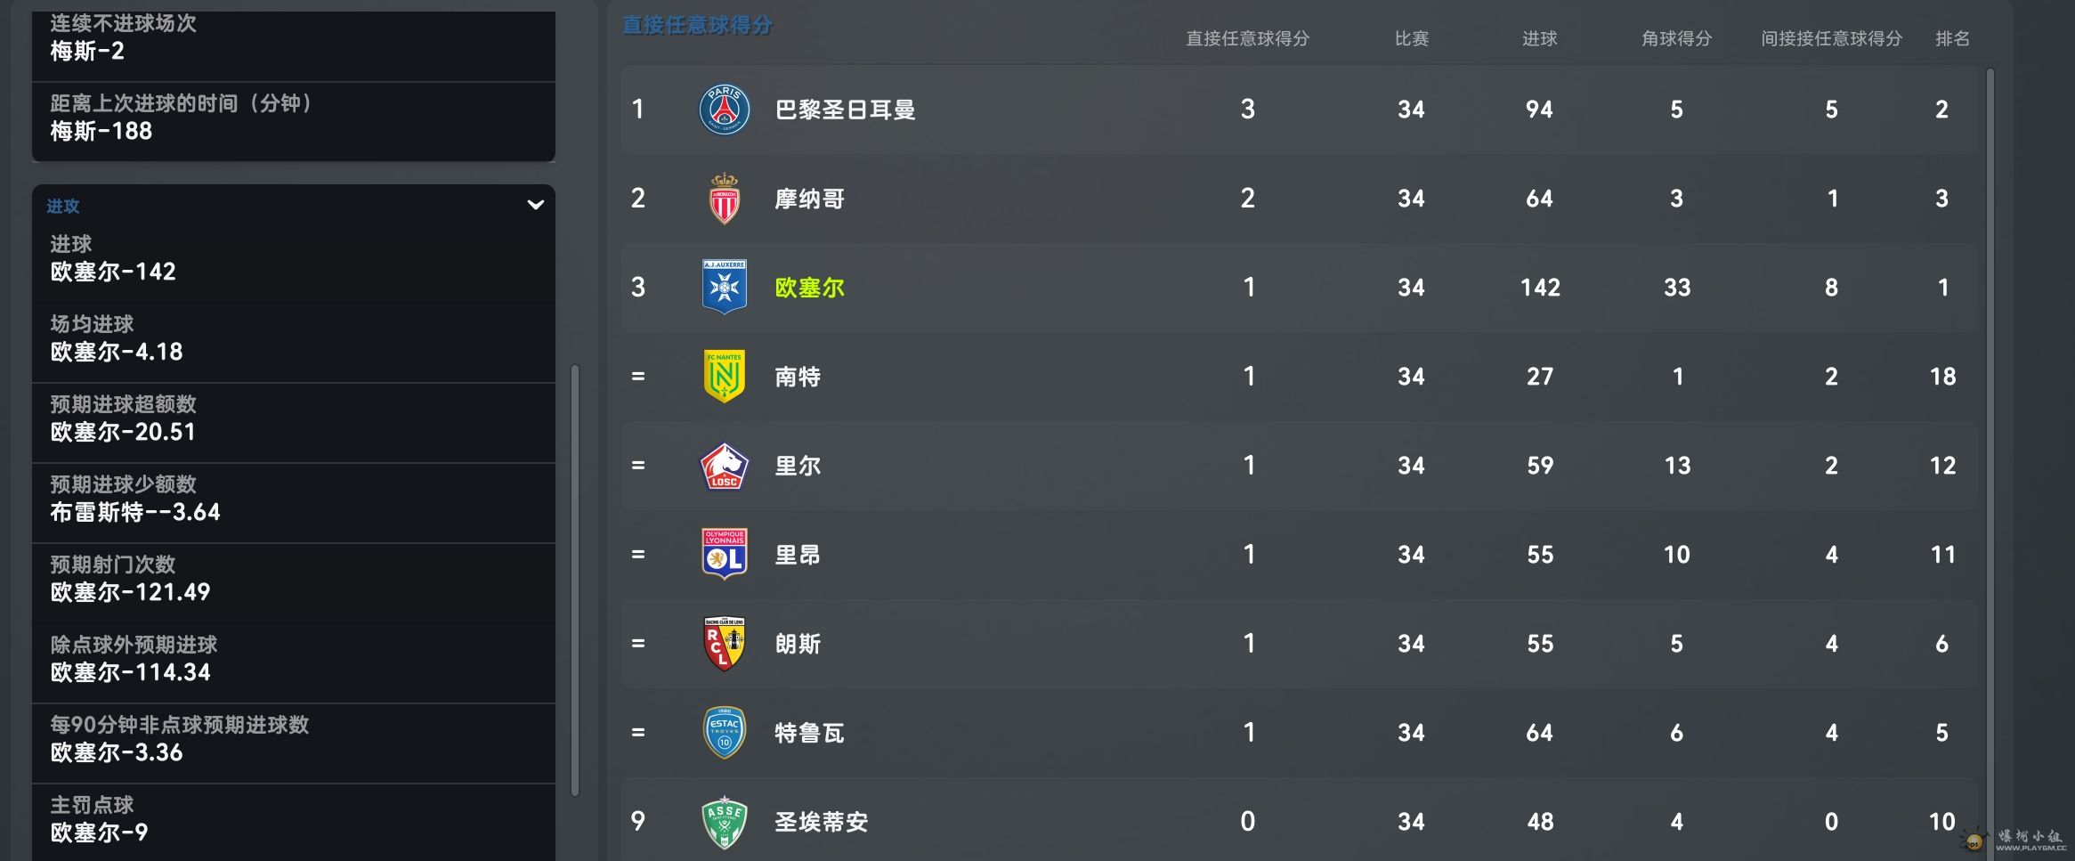Image resolution: width=2075 pixels, height=861 pixels.
Task: Open the 巴黎圣日耳曼 team name link
Action: pos(845,110)
